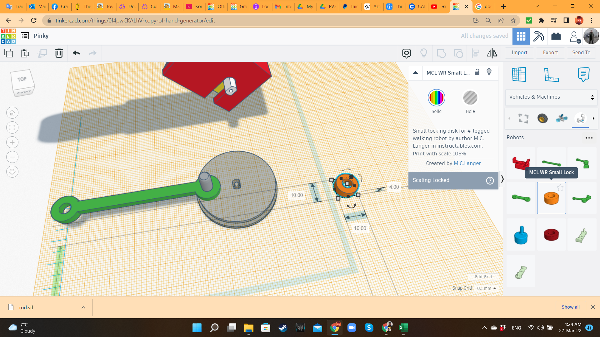Click the Export button

[550, 53]
